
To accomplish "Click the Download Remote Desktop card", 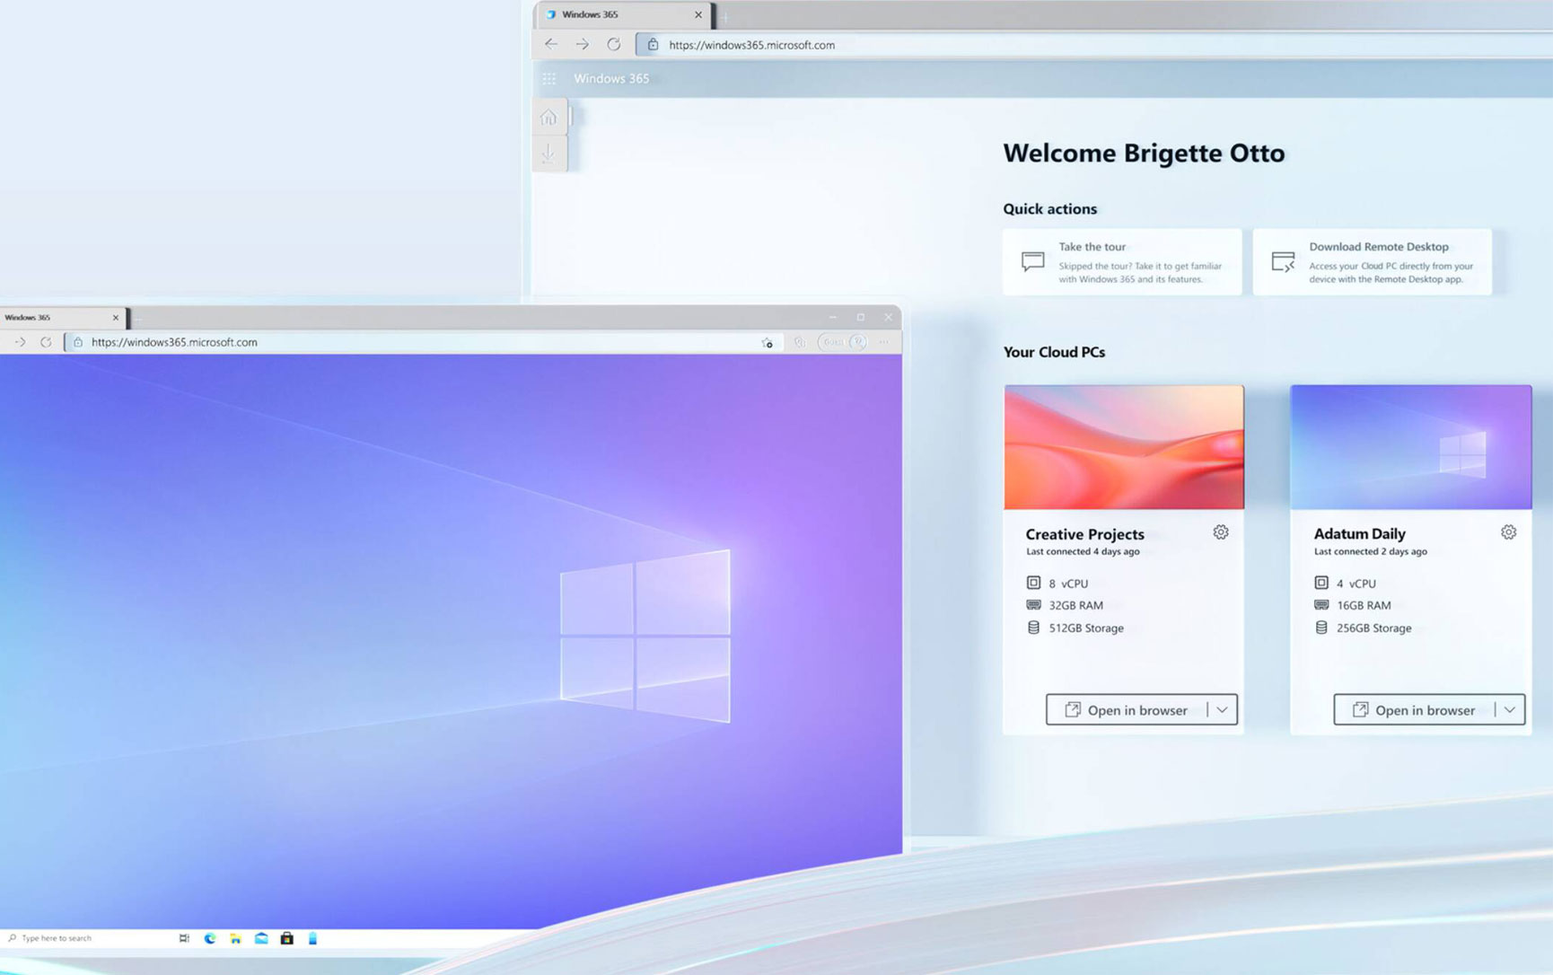I will click(1373, 261).
